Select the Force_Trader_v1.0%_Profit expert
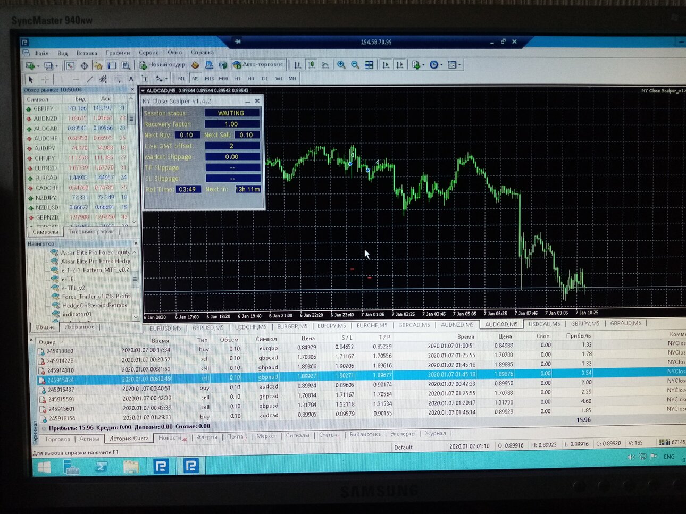The height and width of the screenshot is (514, 686). tap(96, 296)
